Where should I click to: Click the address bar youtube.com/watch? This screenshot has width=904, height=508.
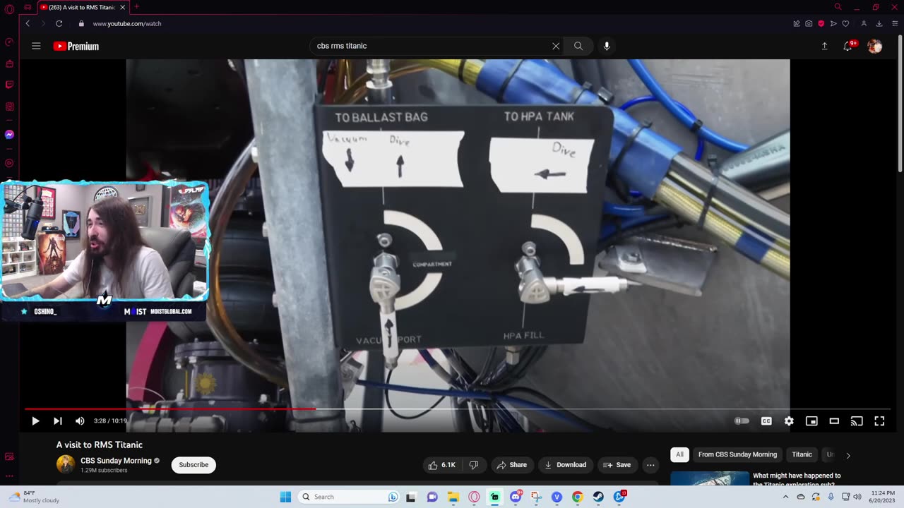point(127,23)
